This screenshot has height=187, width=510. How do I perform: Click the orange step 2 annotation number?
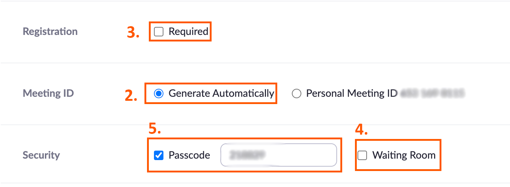[131, 95]
